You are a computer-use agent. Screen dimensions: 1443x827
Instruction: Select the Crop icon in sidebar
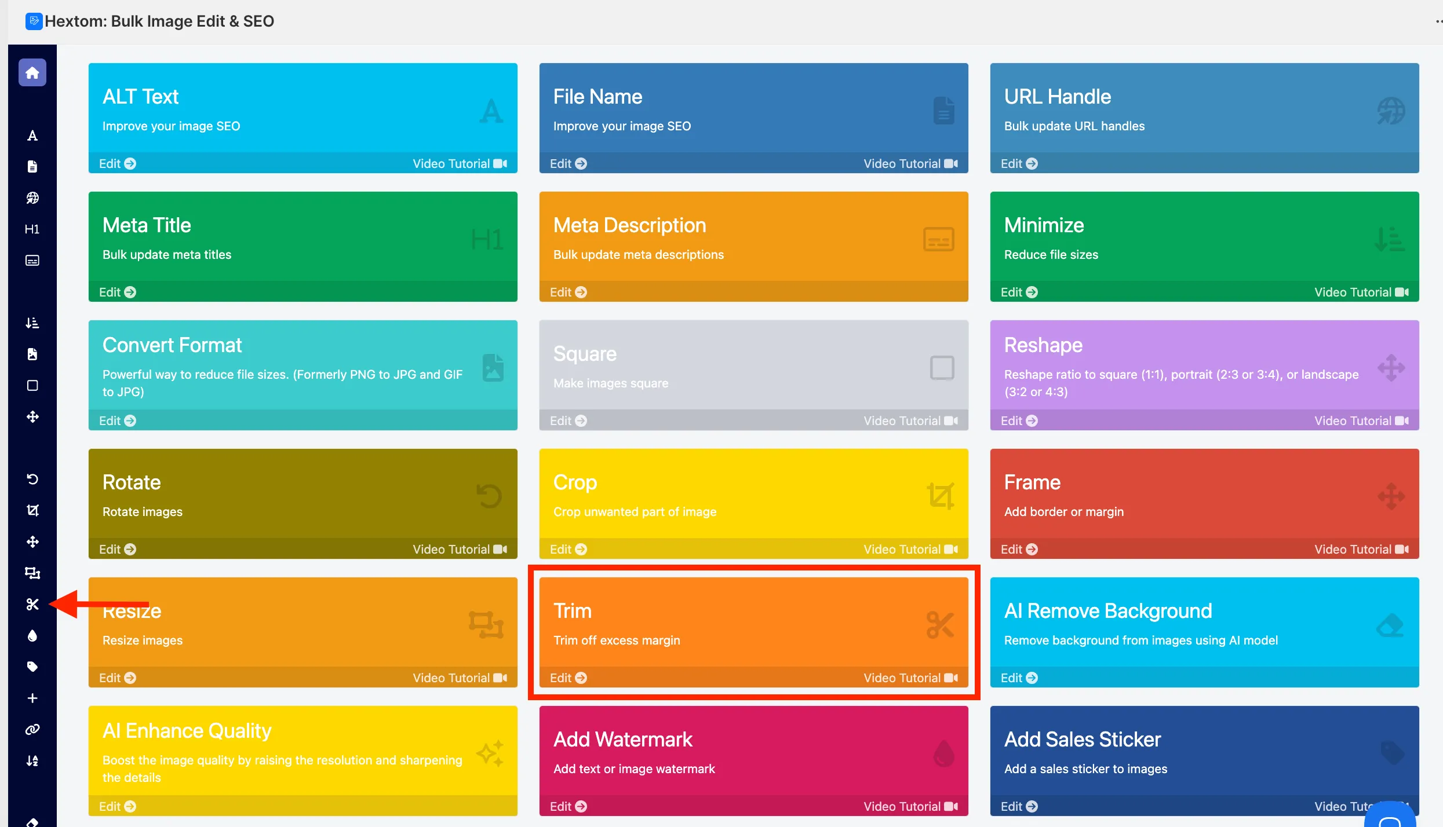32,510
